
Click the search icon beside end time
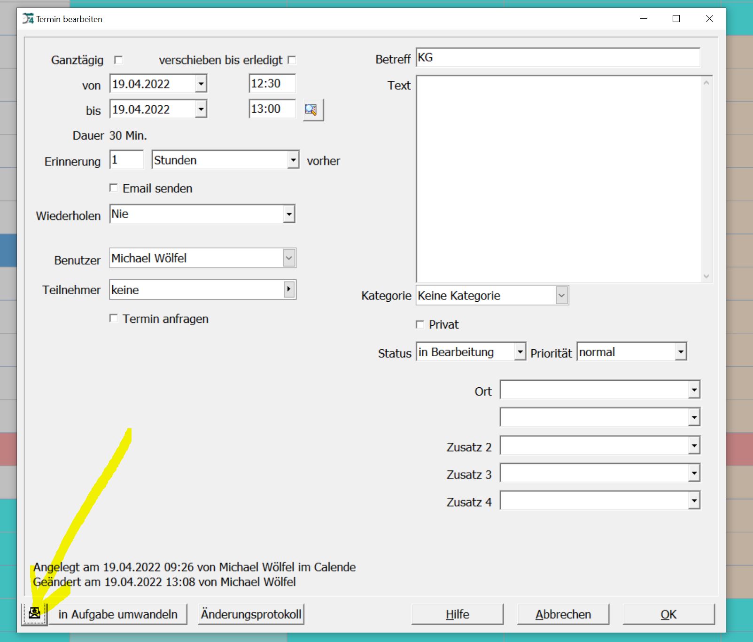(x=313, y=110)
